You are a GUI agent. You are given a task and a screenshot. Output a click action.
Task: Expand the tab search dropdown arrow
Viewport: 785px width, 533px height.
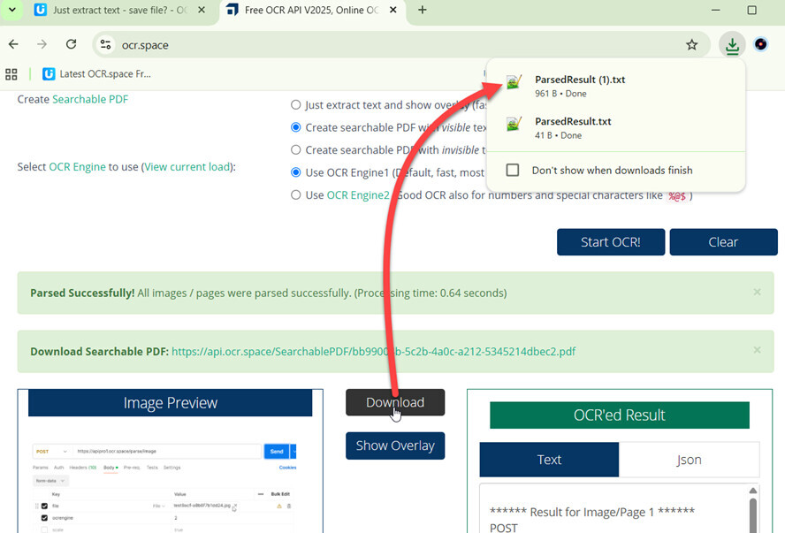(11, 11)
